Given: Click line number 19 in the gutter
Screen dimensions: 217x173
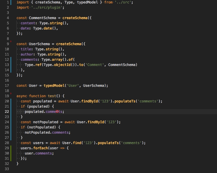Looking at the screenshot, I should [7, 96].
